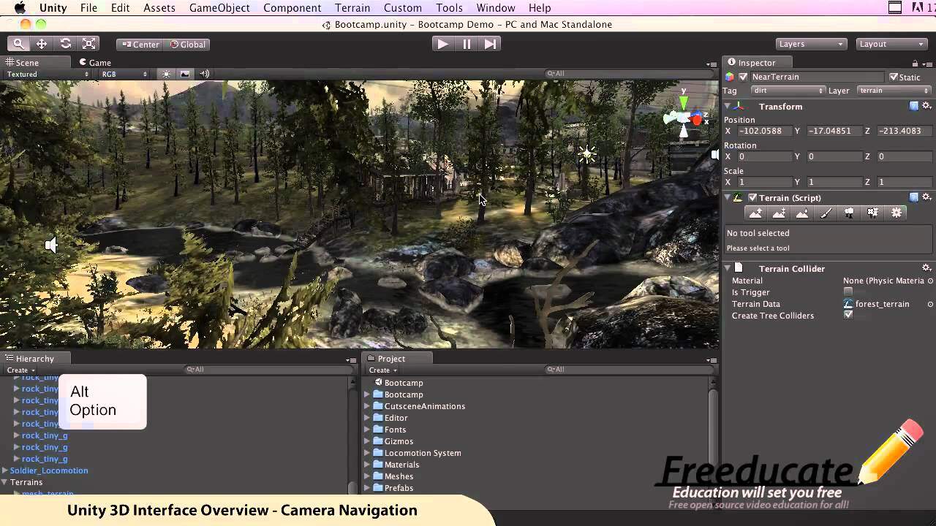Toggle pivot mode Center button
The width and height of the screenshot is (936, 526).
pos(141,44)
